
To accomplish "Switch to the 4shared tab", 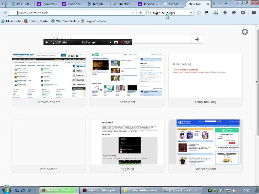I will click(x=148, y=4).
